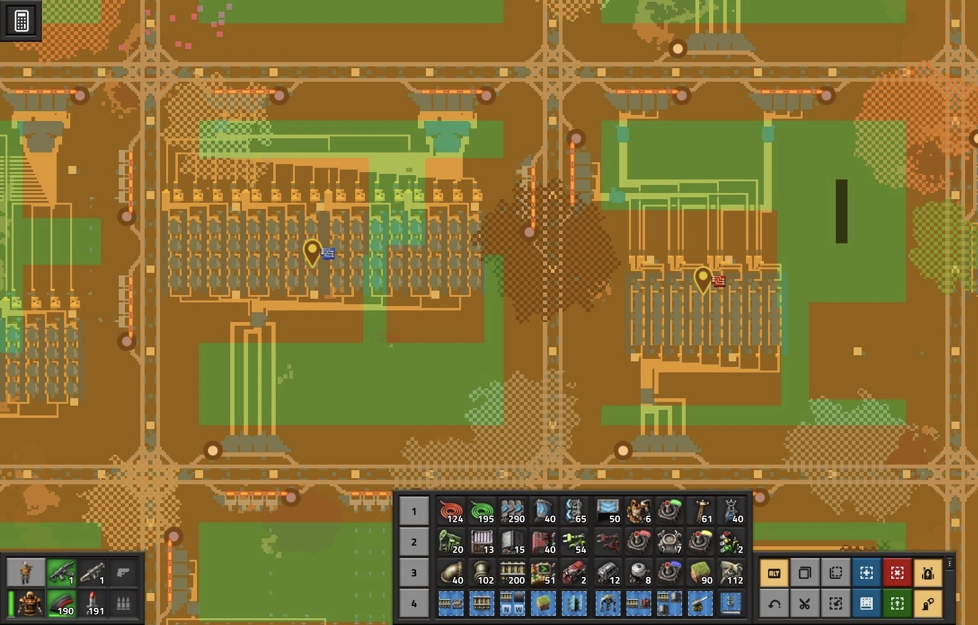Click the undo shortcut
Screen dimensions: 978x625
(x=774, y=603)
